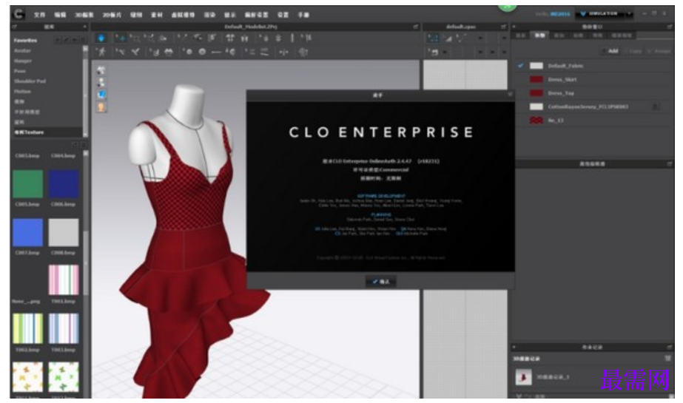Close the CLO Enterprise about dialog

(510, 95)
